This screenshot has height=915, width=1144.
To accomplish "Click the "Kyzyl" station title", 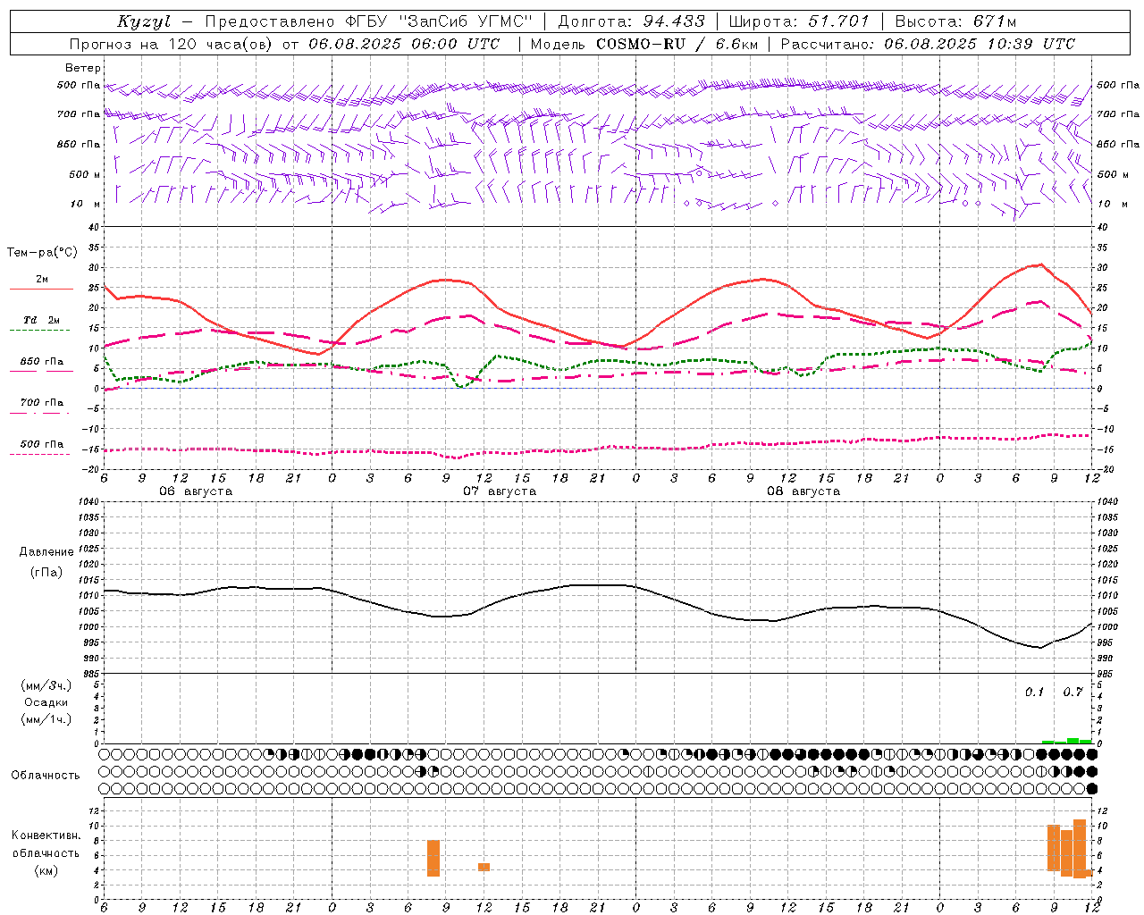I will coord(143,21).
